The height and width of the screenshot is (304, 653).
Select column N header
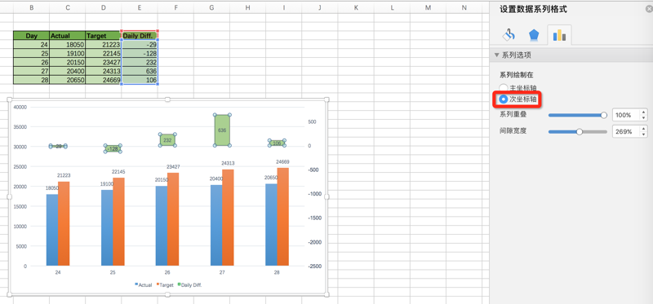[464, 7]
